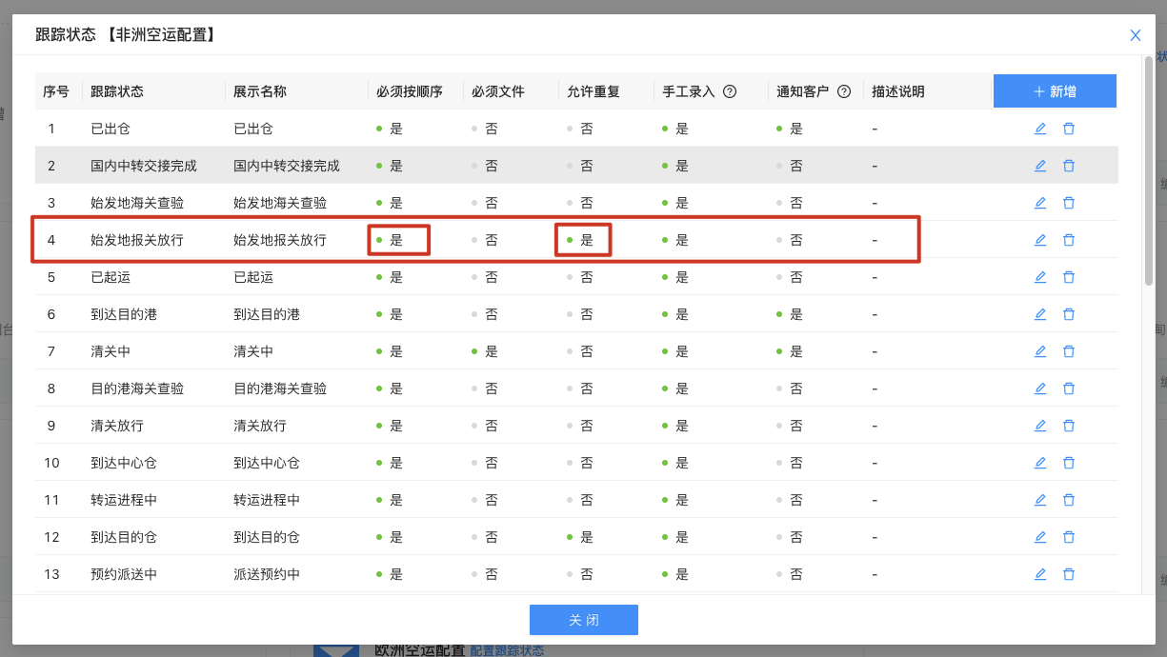Click the 配置跟踪状态 link
1167x657 pixels.
tap(507, 650)
